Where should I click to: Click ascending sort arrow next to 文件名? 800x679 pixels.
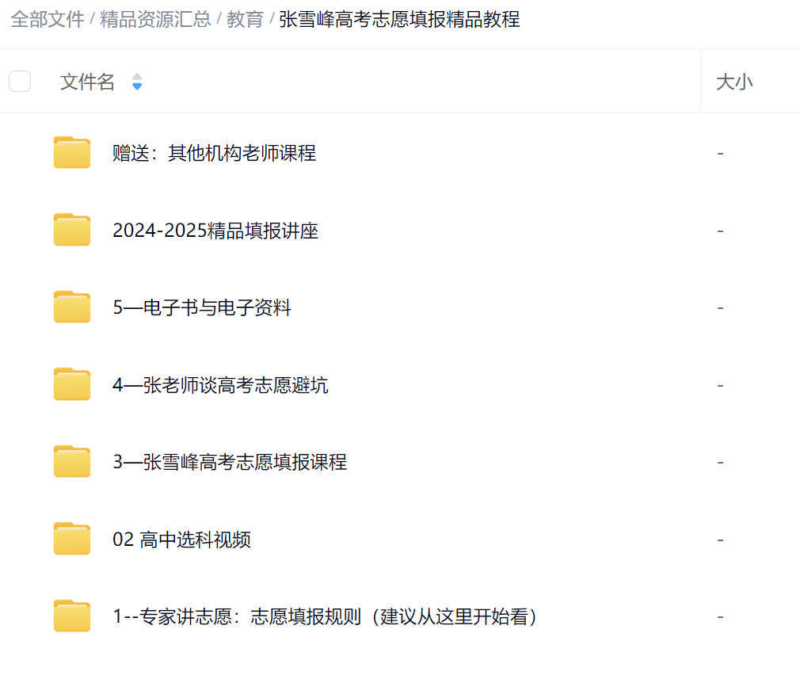coord(136,78)
